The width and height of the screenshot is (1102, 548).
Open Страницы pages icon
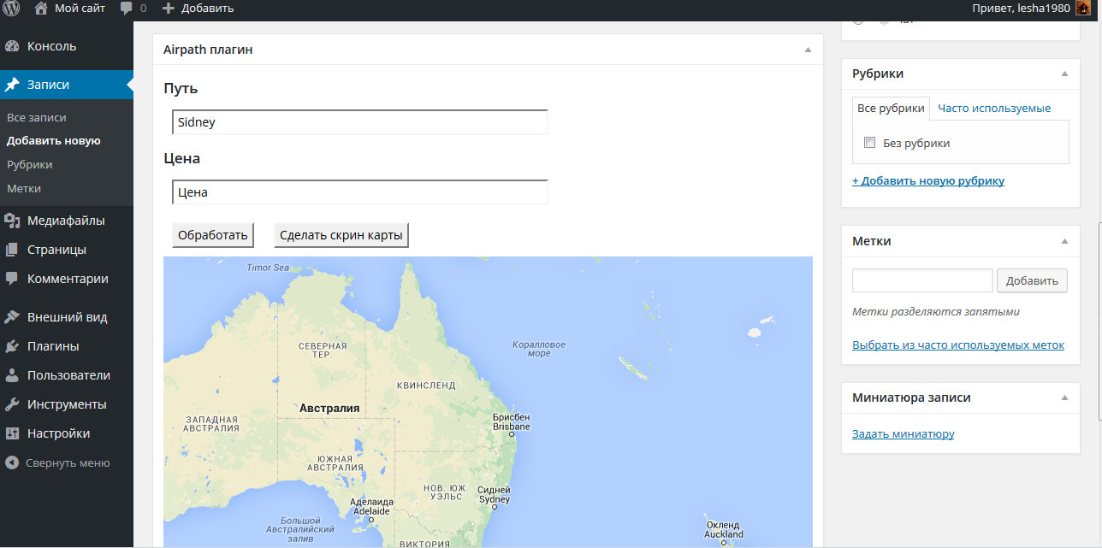pyautogui.click(x=12, y=250)
